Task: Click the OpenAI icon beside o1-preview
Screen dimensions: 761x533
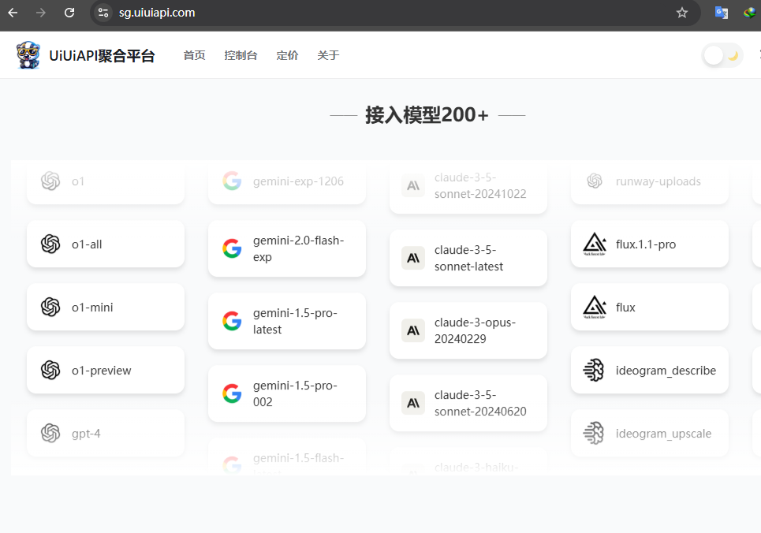Action: coord(50,370)
